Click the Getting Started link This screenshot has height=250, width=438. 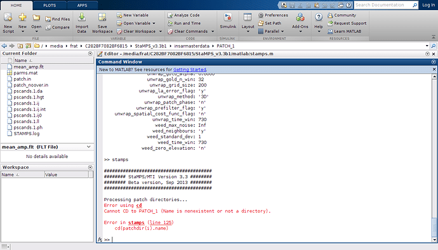click(x=190, y=70)
